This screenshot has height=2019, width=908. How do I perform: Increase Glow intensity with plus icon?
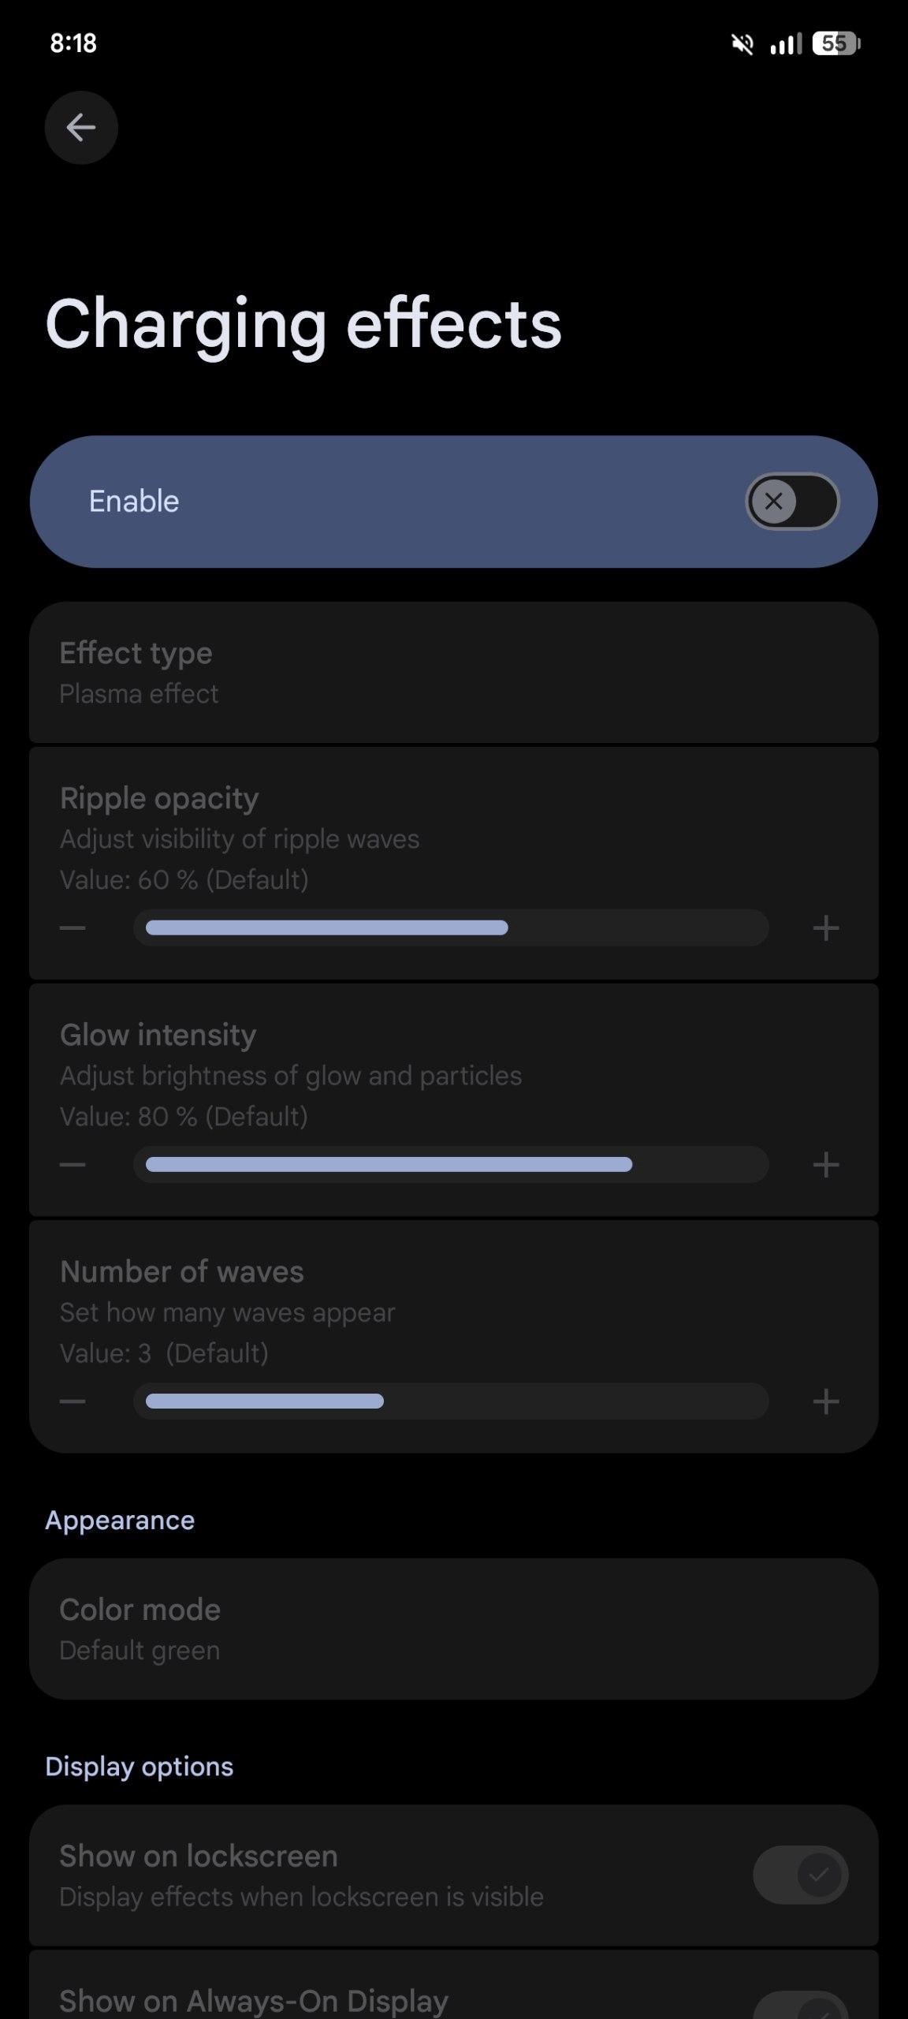point(825,1165)
